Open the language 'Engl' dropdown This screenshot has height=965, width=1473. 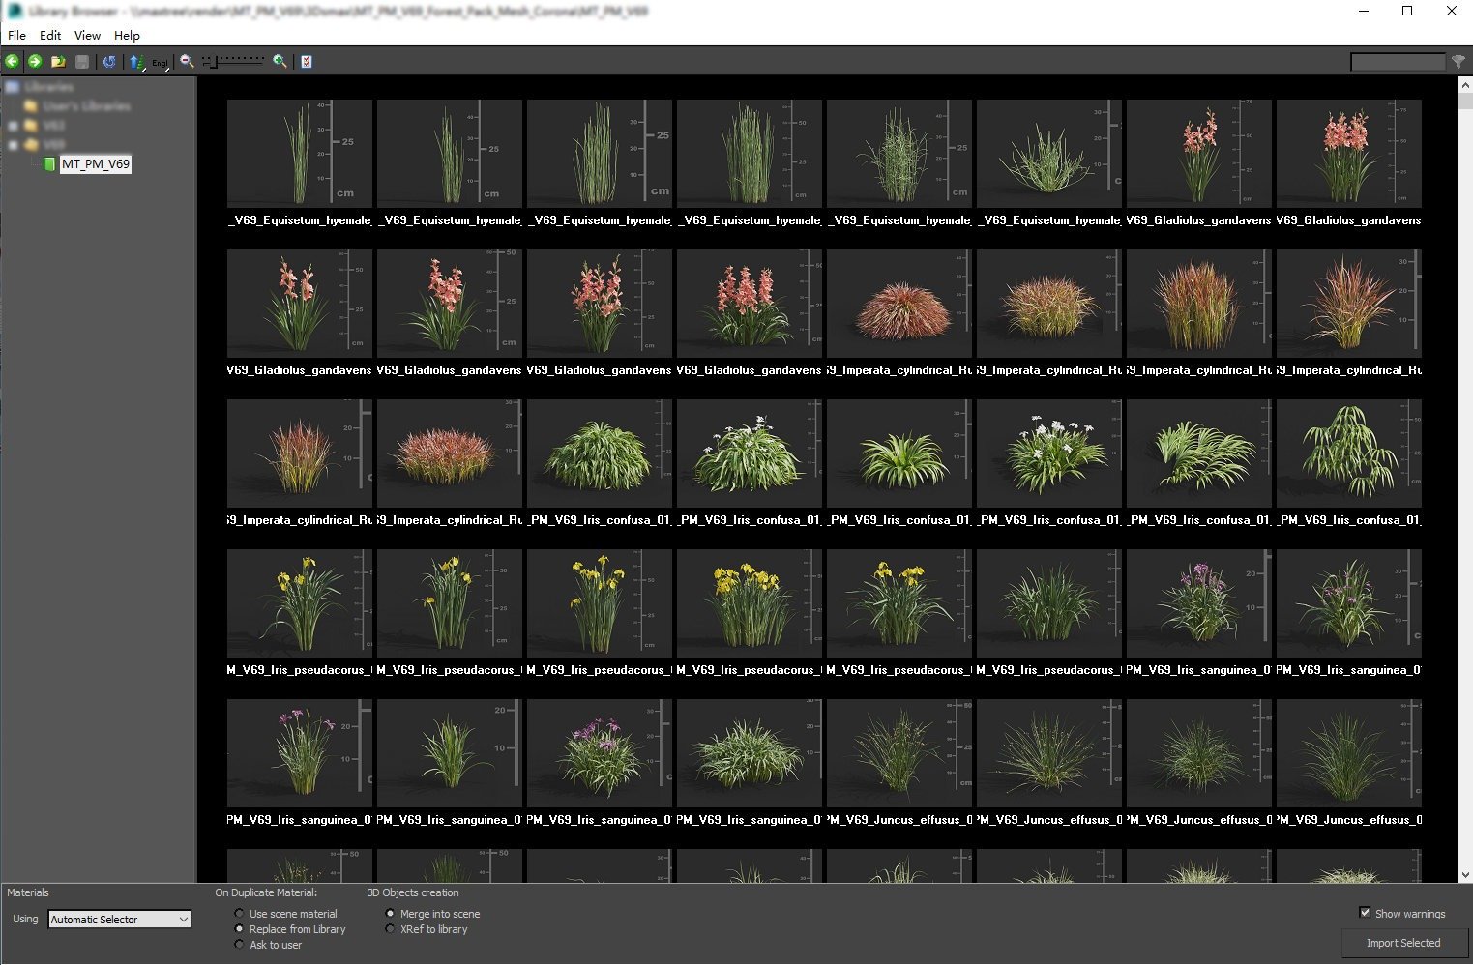click(x=161, y=62)
